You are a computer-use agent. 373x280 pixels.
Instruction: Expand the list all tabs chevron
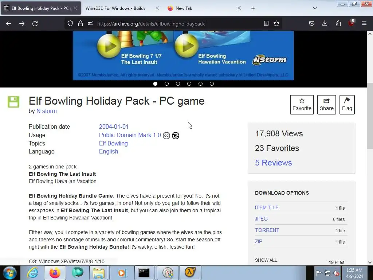tap(314, 8)
